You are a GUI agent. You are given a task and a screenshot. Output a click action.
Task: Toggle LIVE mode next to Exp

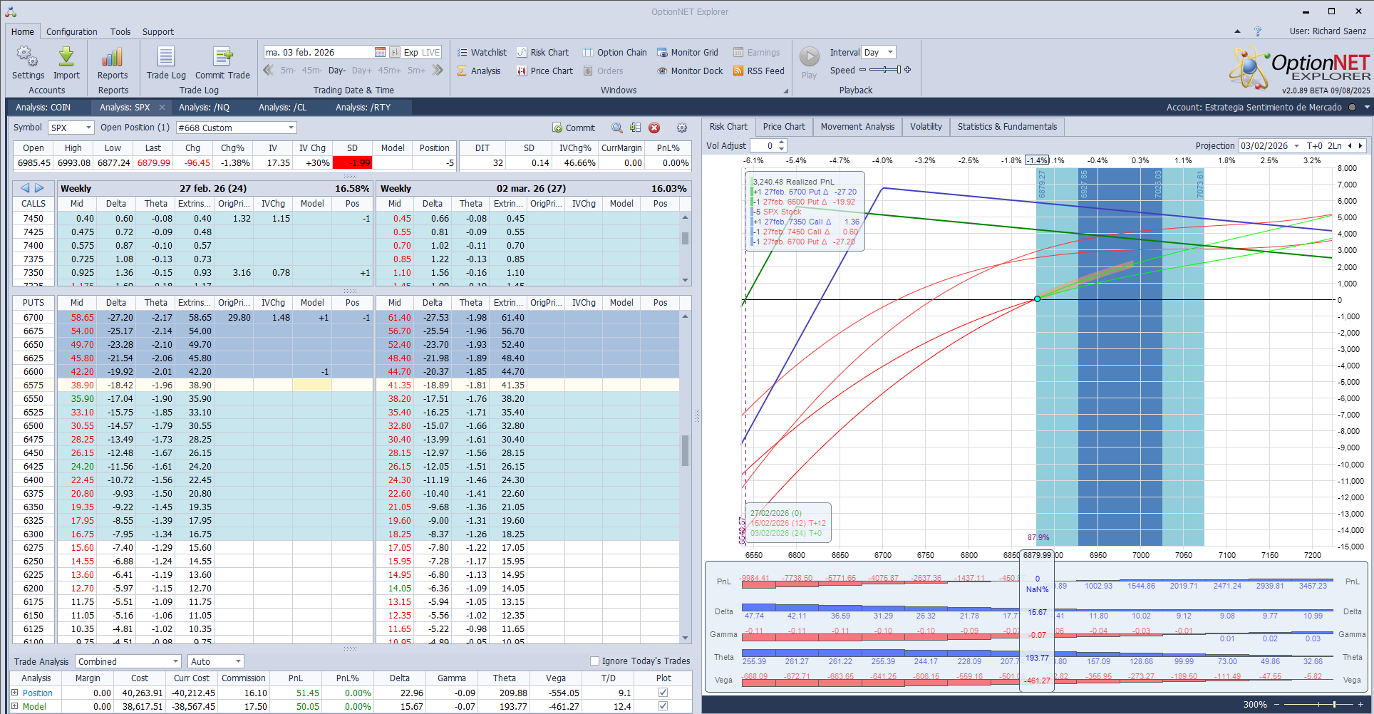pyautogui.click(x=431, y=52)
